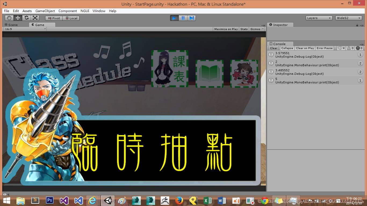Open Sublime Text from the taskbar

(35, 200)
